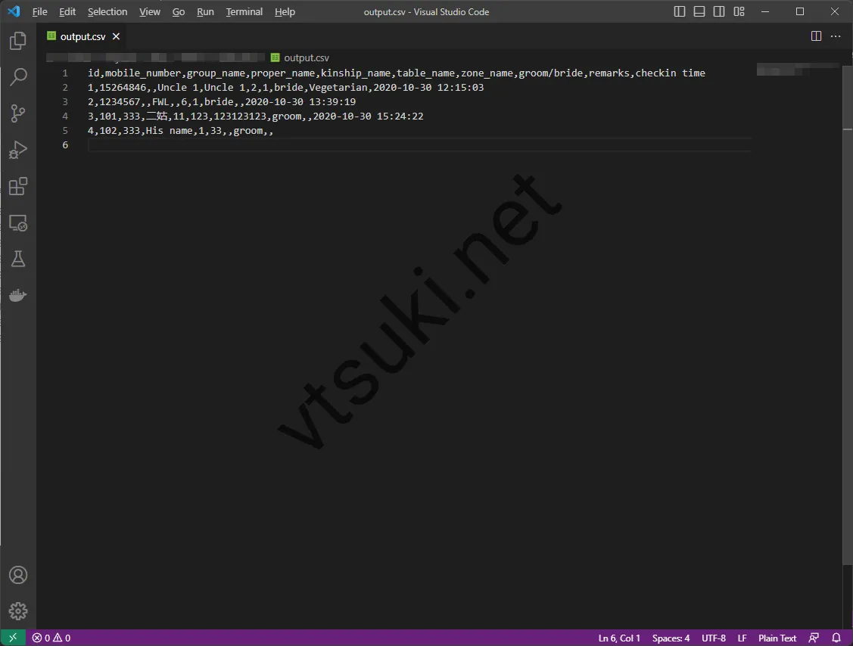Click the row containing His name
The image size is (853, 646).
pyautogui.click(x=180, y=131)
